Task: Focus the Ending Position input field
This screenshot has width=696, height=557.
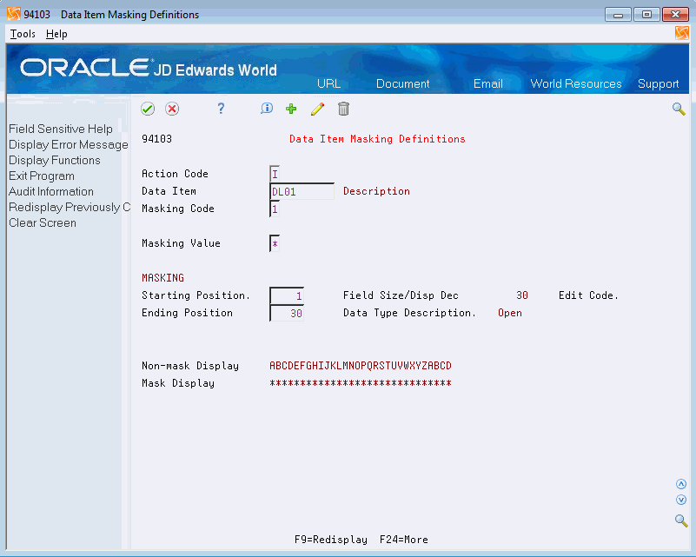Action: [287, 314]
